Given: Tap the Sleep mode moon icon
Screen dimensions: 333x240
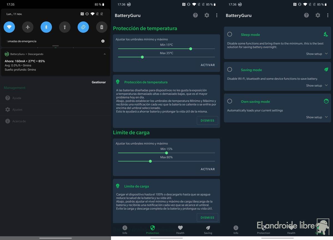Looking at the screenshot, I should coord(326,34).
